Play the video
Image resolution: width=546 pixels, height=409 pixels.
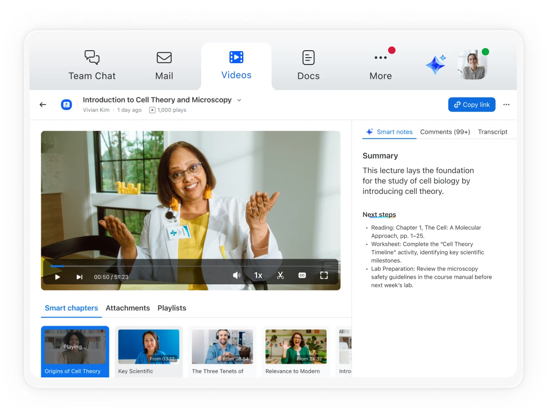(x=58, y=277)
